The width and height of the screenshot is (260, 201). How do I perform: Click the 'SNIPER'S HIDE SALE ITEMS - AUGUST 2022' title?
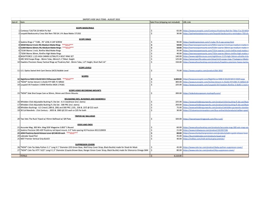click(101, 19)
